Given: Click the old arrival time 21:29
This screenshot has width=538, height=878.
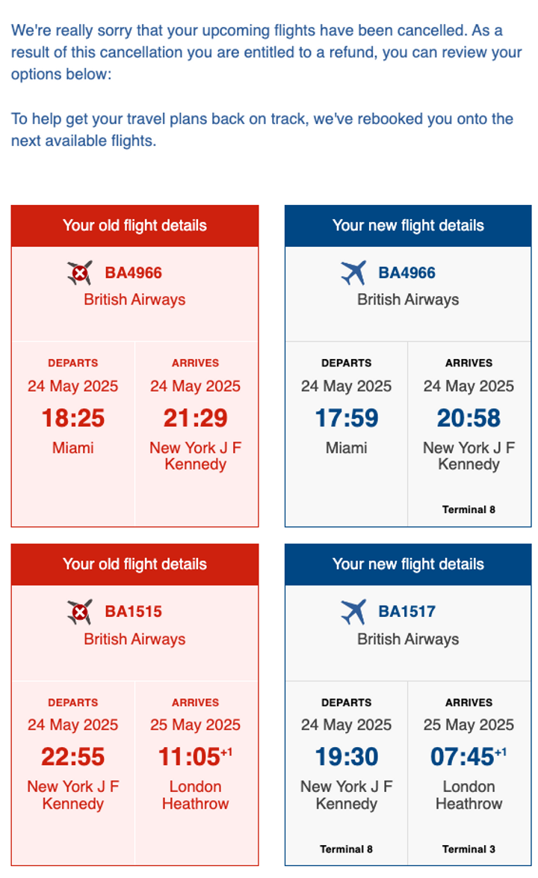Looking at the screenshot, I should pos(195,418).
